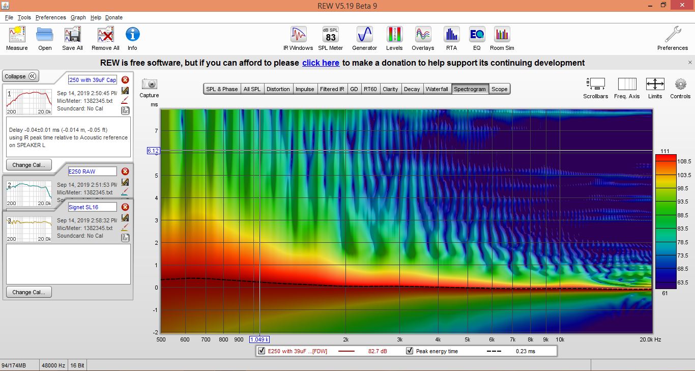Viewport: 695px width, 371px height.
Task: Follow the donation 'click here' link
Action: pyautogui.click(x=321, y=63)
